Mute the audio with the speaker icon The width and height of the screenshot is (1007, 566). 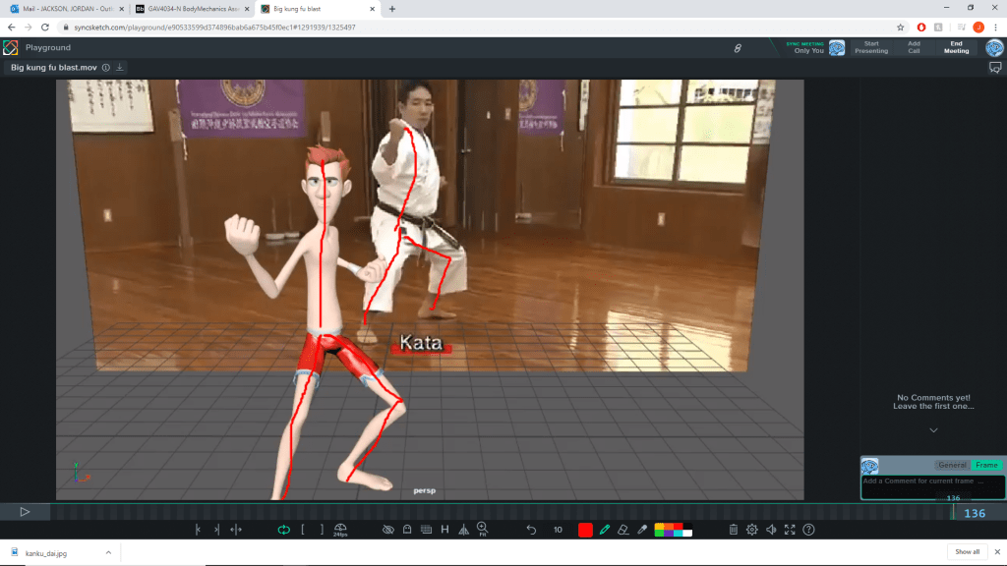pyautogui.click(x=771, y=530)
